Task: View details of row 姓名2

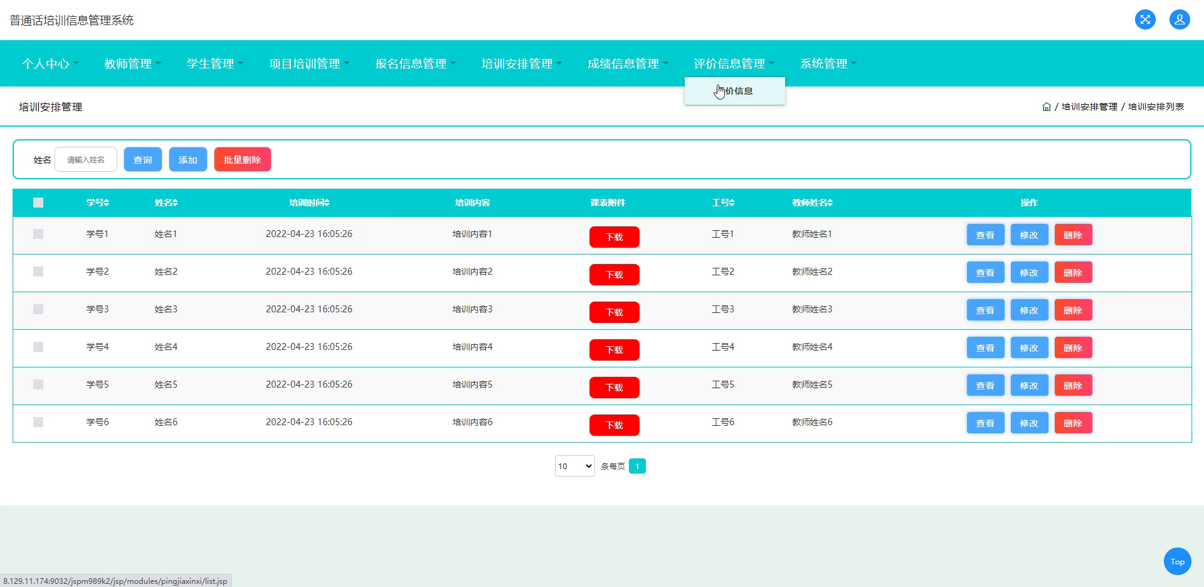Action: (985, 273)
